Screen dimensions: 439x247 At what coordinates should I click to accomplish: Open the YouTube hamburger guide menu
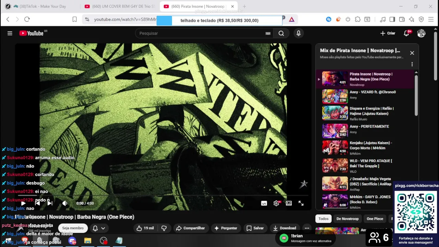coord(10,33)
